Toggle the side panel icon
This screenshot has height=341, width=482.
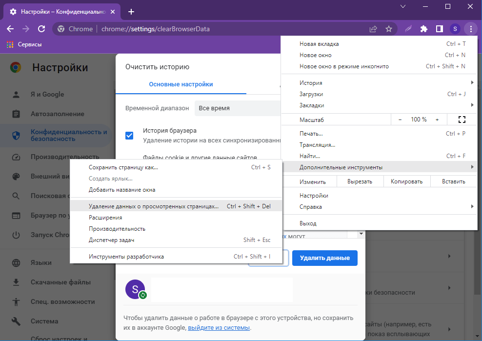coord(440,29)
